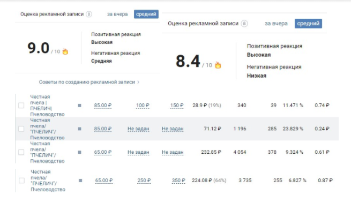Click the CTR value 9.324 %

pos(294,152)
